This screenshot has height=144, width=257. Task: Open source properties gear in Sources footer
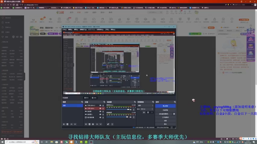coord(93,124)
